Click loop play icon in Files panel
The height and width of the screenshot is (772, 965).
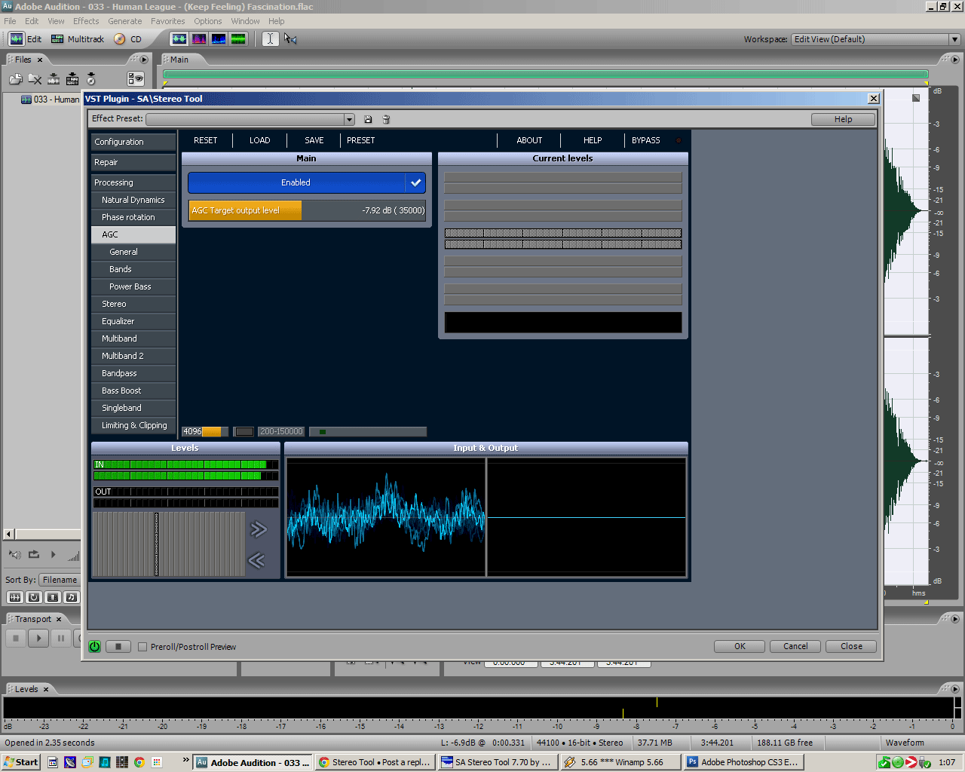[34, 554]
